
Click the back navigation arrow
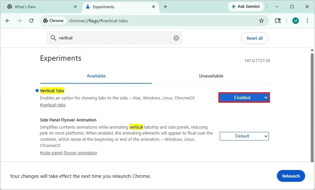click(8, 20)
